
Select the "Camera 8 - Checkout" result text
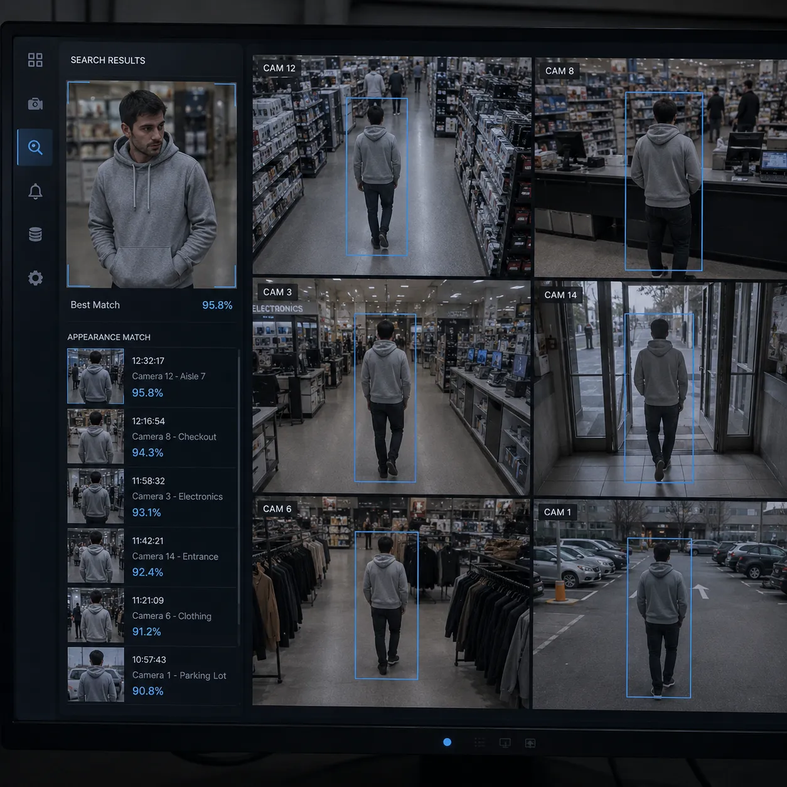pos(174,437)
